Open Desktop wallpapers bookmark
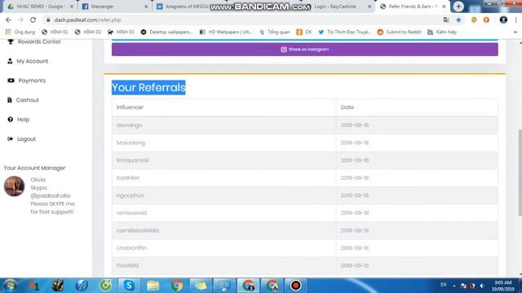522x293 pixels. tap(166, 32)
